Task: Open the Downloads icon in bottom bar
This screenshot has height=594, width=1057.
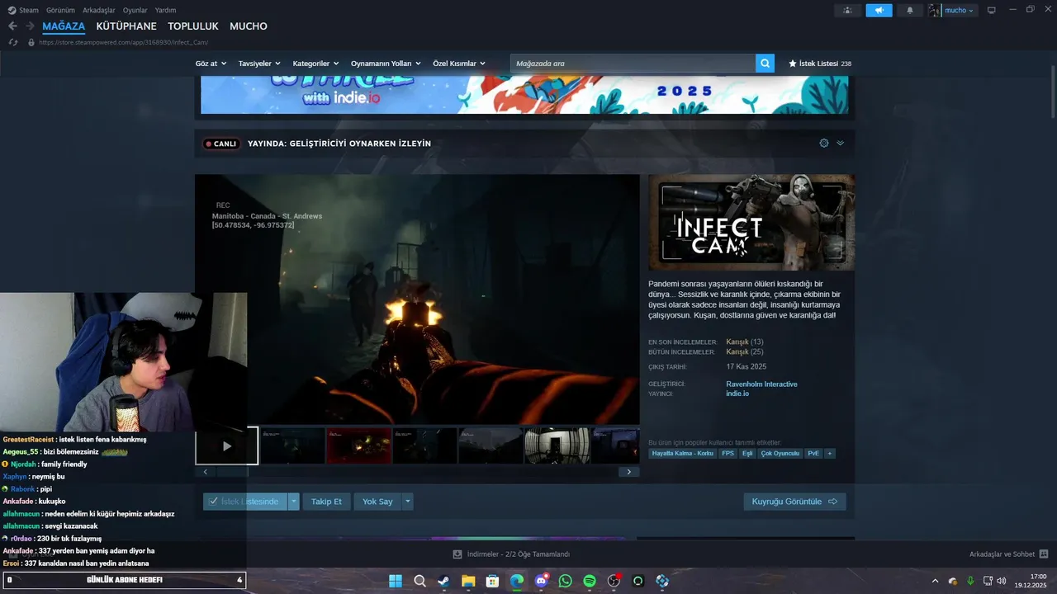Action: tap(457, 554)
